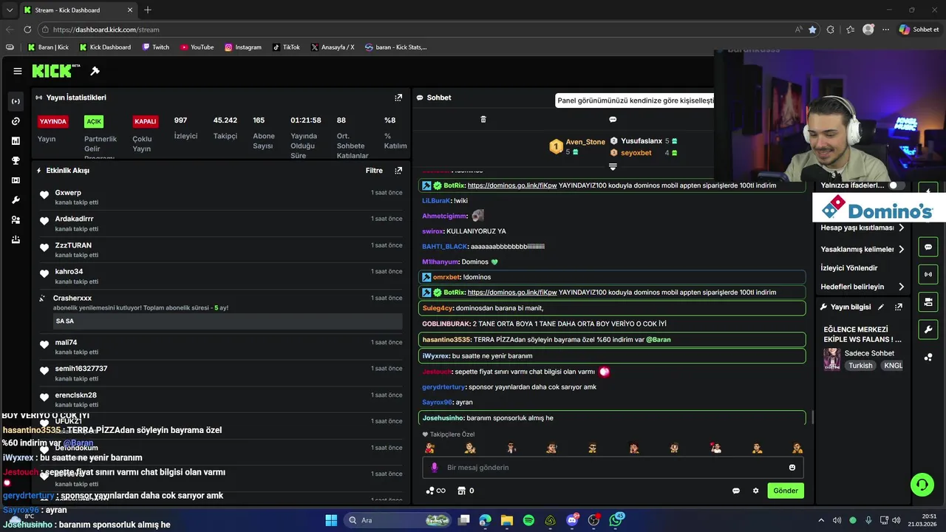Click the Bir mesaj gönderin input field

pyautogui.click(x=613, y=468)
